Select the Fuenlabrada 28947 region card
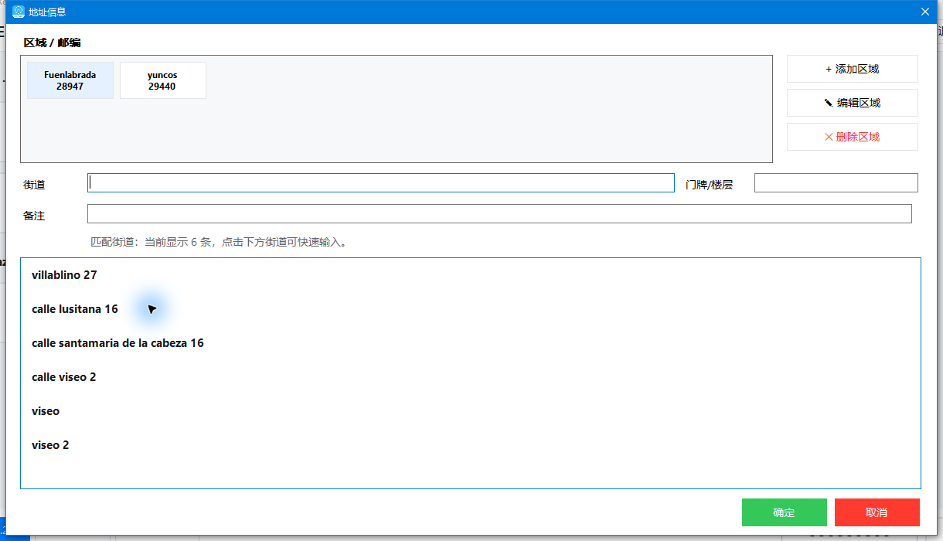Screen dimensions: 943x541 pos(70,80)
